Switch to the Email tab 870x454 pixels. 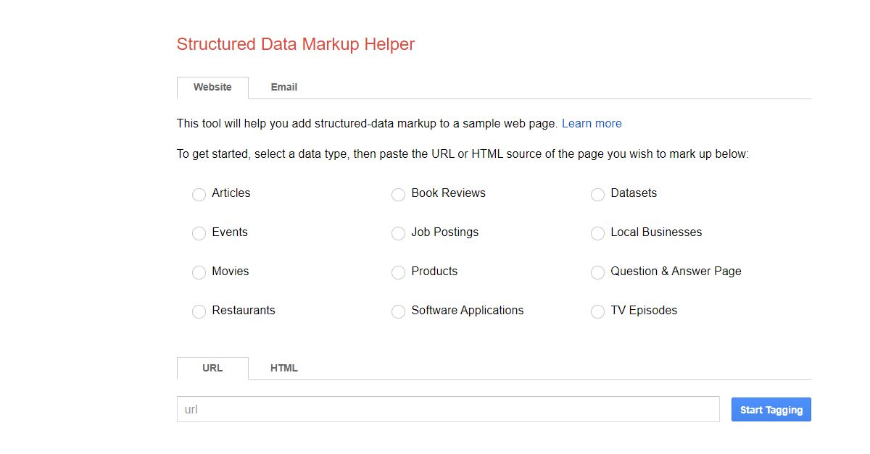(x=283, y=87)
